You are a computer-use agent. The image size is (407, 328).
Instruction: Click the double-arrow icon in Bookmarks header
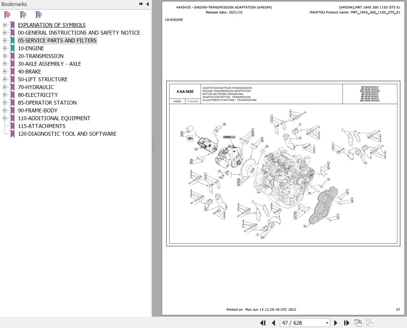coord(141,4)
